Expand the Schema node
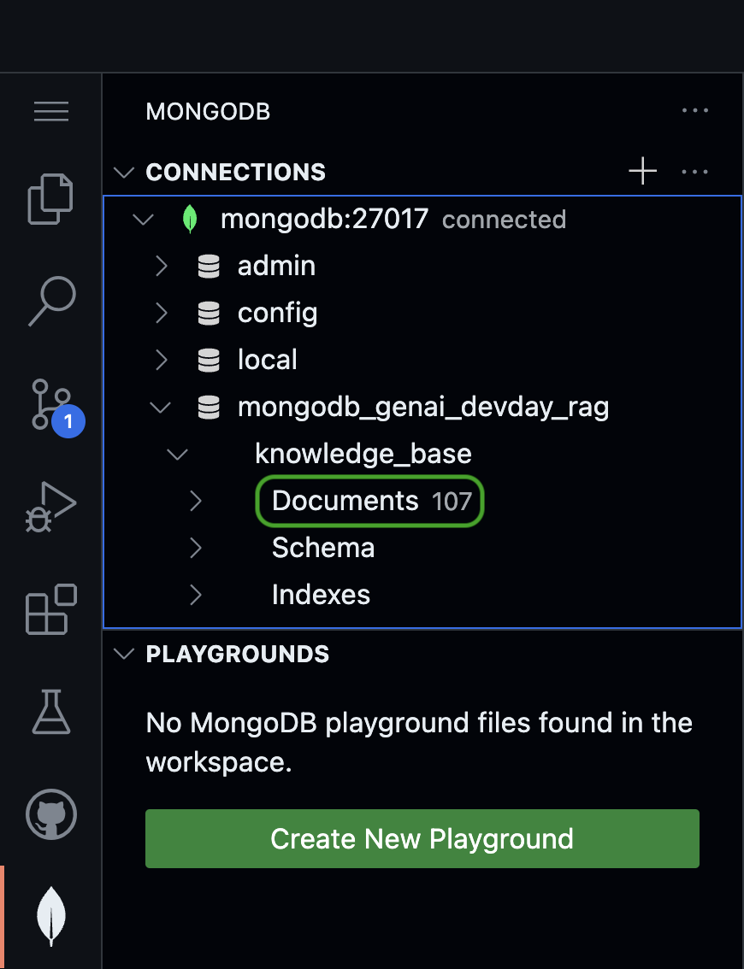The height and width of the screenshot is (969, 744). pos(196,548)
